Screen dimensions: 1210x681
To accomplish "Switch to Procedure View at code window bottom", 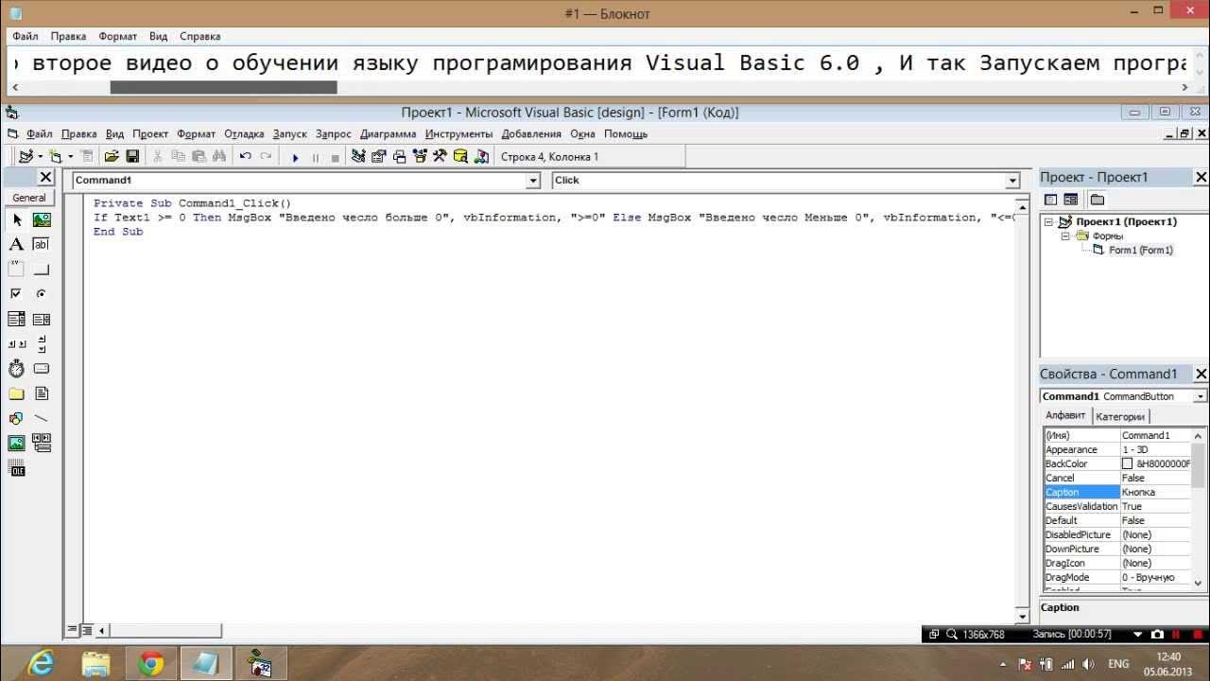I will pyautogui.click(x=73, y=630).
